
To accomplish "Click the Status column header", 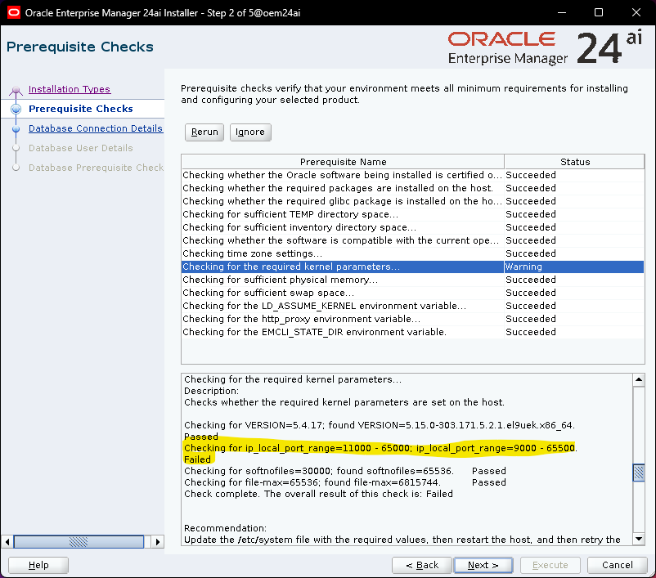I will click(574, 162).
